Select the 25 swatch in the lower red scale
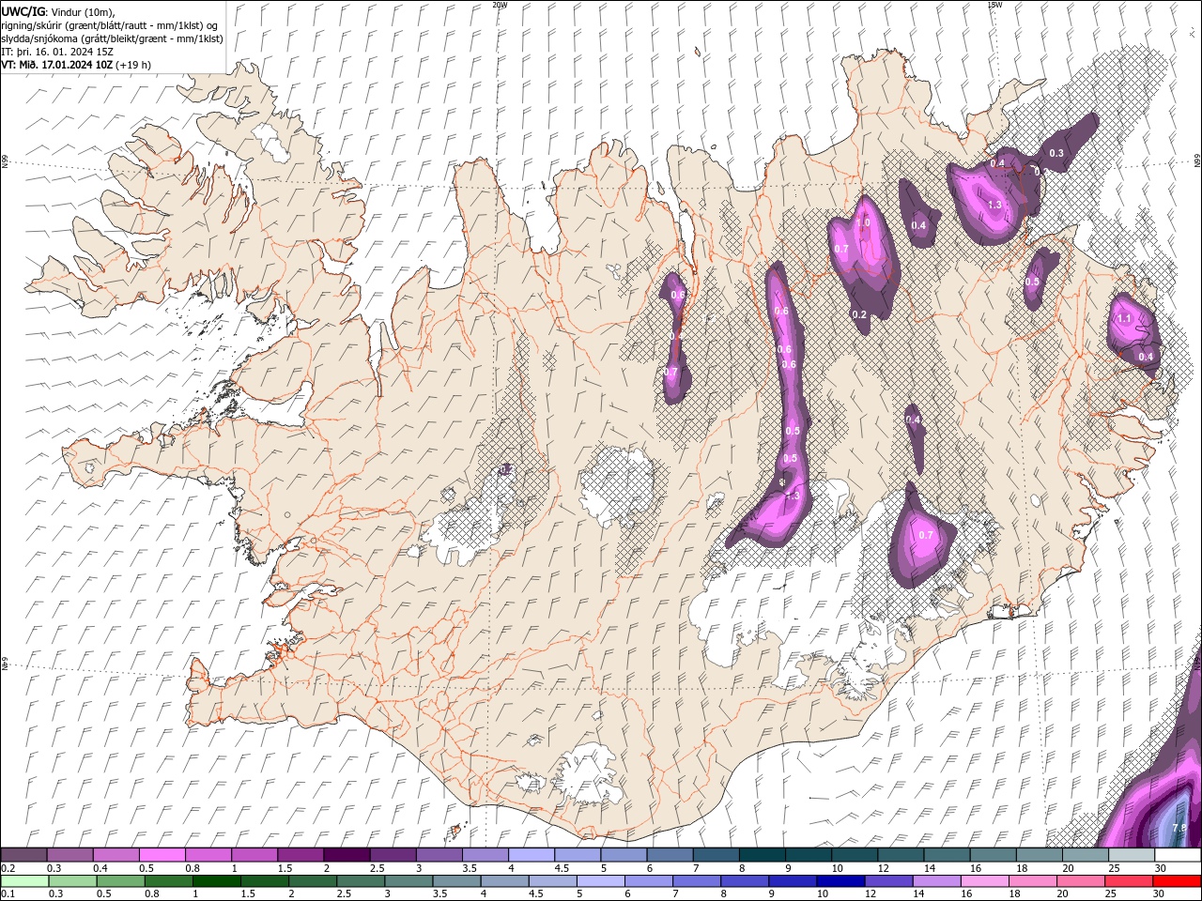The width and height of the screenshot is (1202, 901). point(1127,881)
